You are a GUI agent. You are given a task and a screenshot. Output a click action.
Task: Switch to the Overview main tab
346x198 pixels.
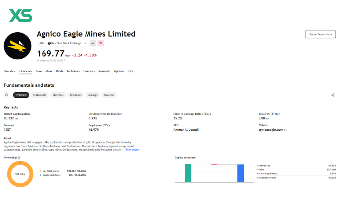[10, 71]
